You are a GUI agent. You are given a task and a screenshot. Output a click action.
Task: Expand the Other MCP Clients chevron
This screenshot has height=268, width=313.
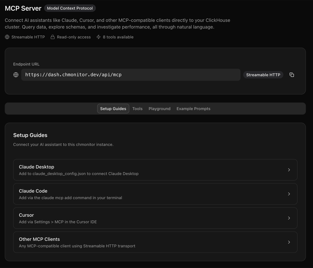pos(289,242)
